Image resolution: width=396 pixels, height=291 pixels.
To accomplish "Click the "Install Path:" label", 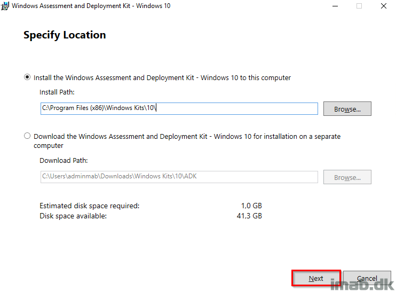I will click(x=57, y=92).
